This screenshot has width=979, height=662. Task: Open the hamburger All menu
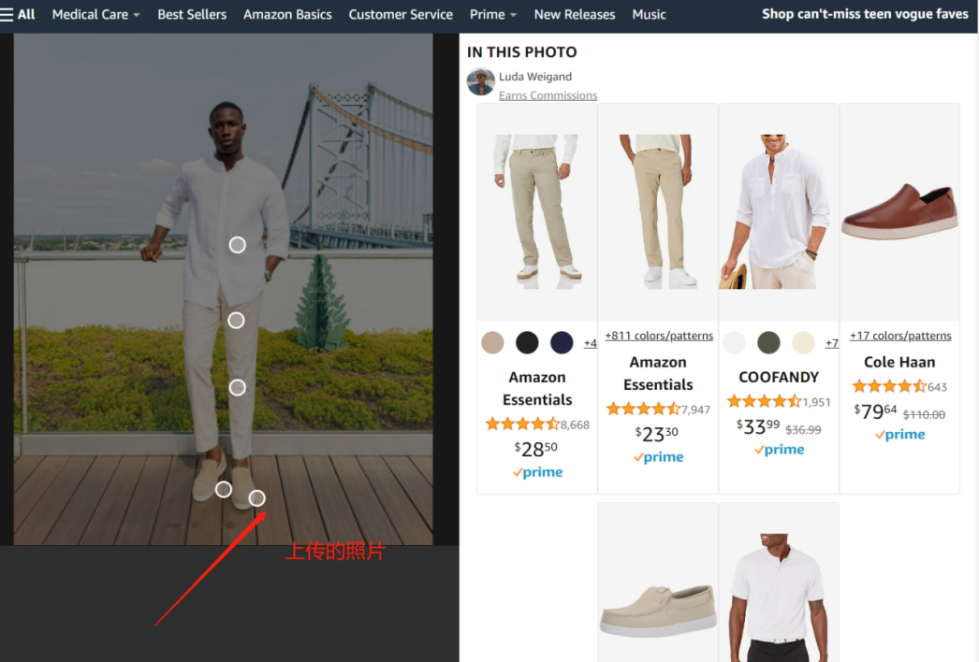(x=18, y=14)
